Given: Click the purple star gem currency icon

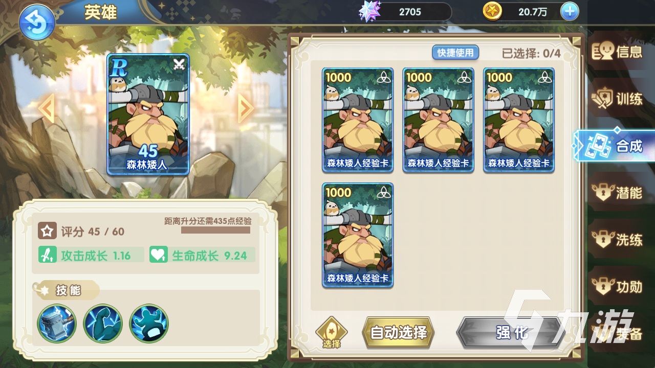Looking at the screenshot, I should [370, 11].
